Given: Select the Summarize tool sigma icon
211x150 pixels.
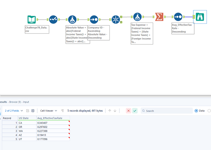Looking at the screenshot, I should 159,17.
